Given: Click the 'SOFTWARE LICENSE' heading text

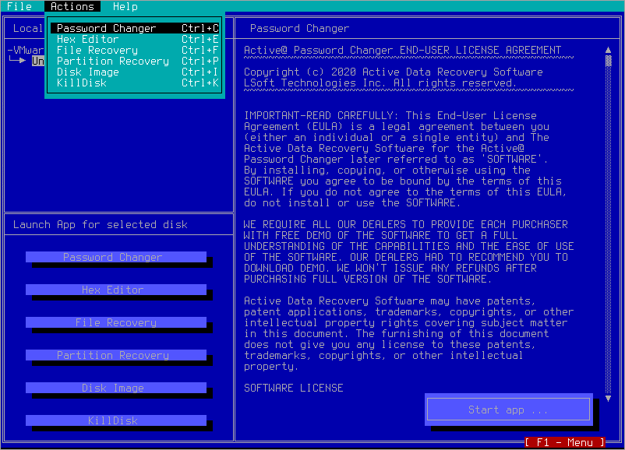Looking at the screenshot, I should point(293,388).
